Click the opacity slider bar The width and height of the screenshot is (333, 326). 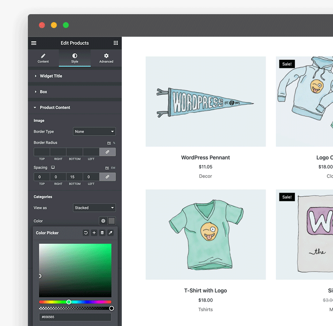75,308
